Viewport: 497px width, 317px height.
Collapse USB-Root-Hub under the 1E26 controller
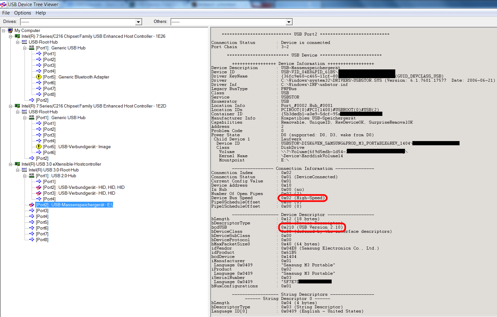18,42
